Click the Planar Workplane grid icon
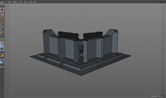 pyautogui.click(x=2, y=66)
